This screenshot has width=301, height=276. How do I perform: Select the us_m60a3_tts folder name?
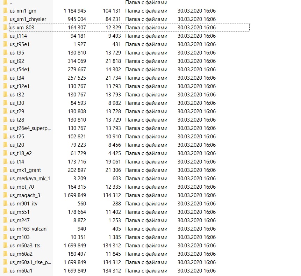coord(25,246)
